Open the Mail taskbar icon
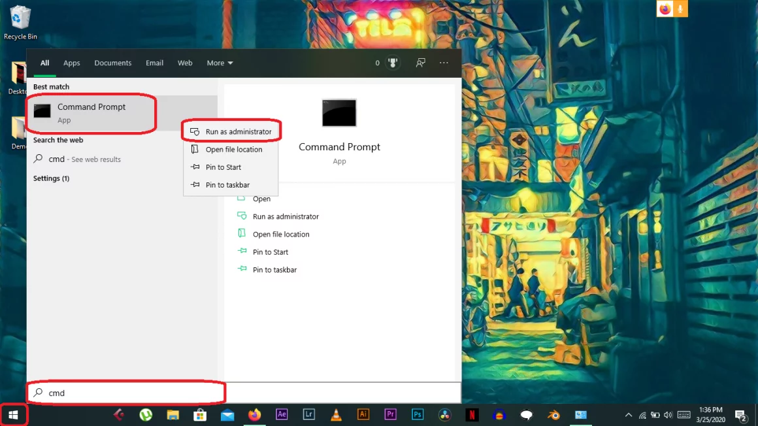 [227, 415]
